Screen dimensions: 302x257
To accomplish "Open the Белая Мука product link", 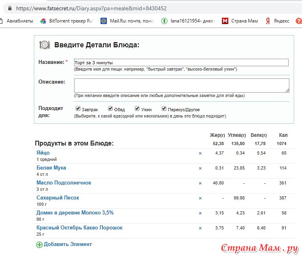I will coord(51,168).
